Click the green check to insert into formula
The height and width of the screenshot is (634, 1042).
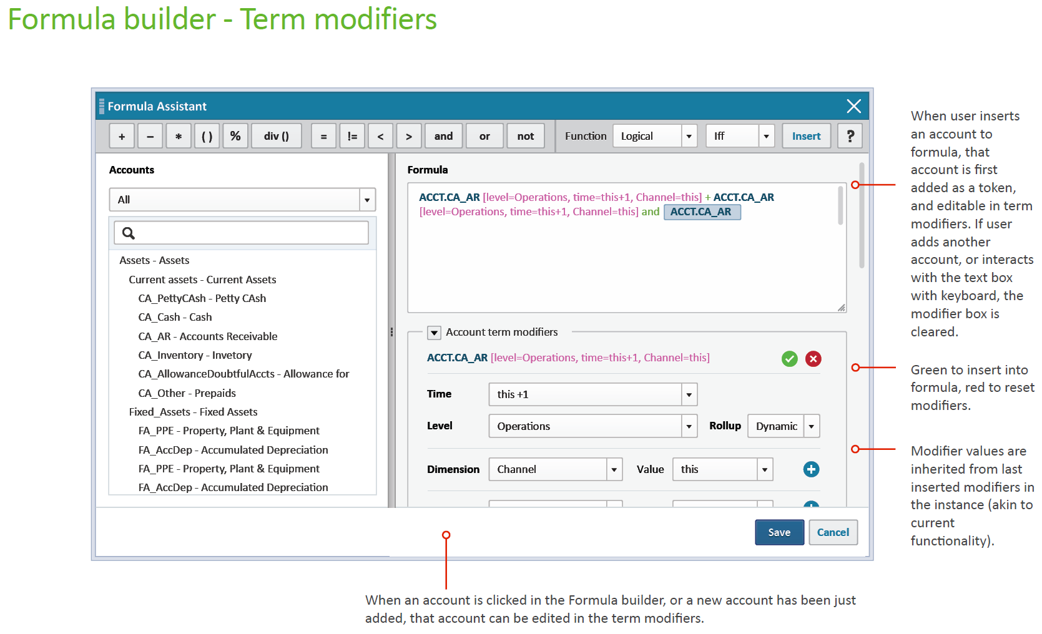[x=789, y=359]
